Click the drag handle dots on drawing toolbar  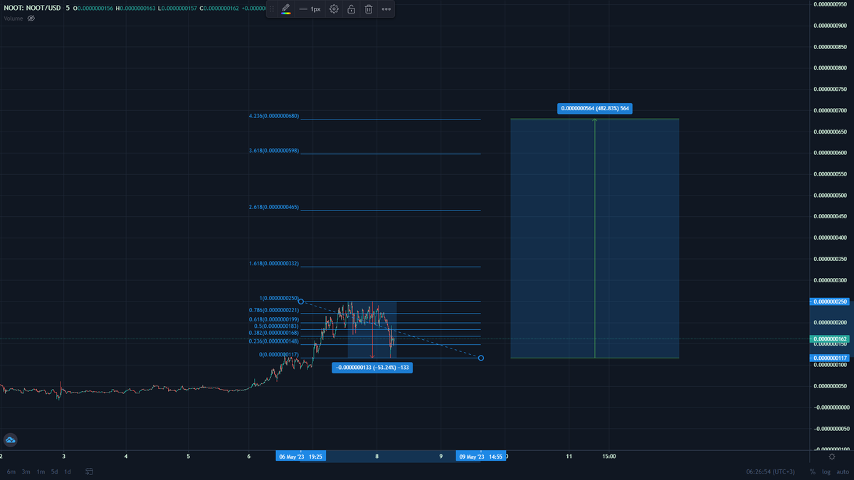[x=271, y=9]
